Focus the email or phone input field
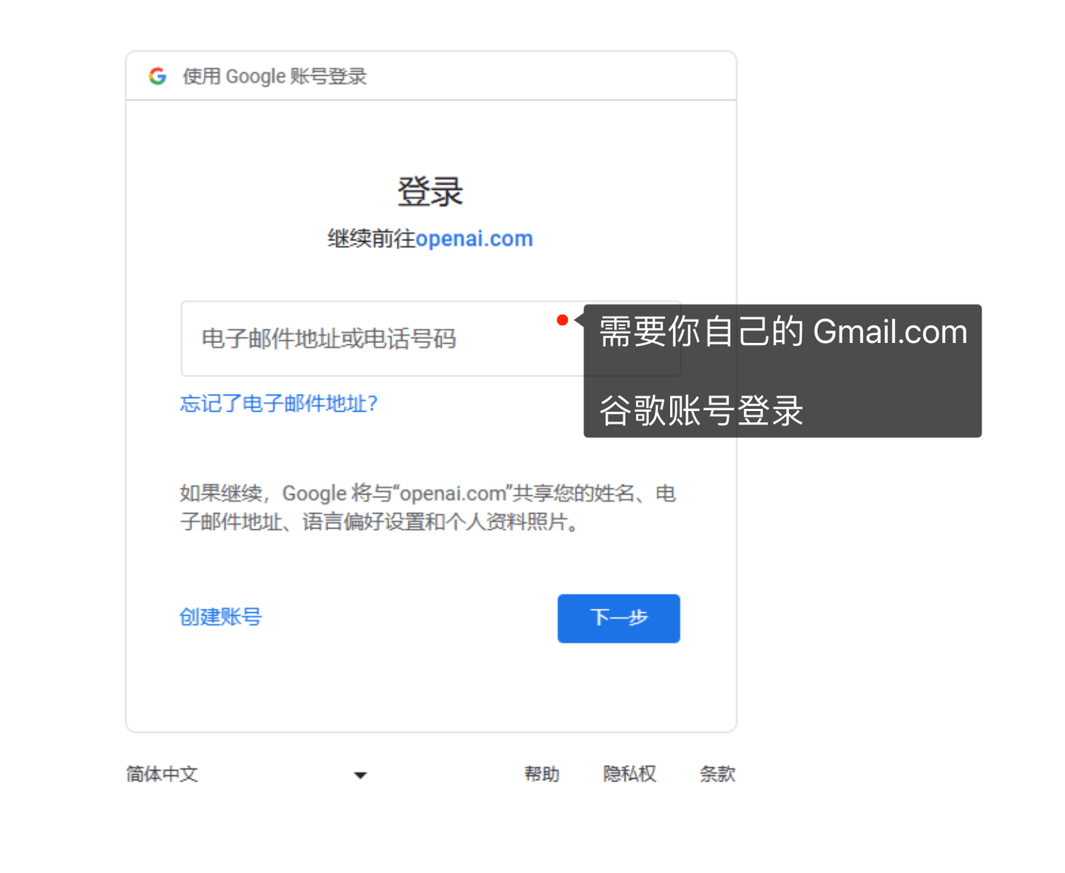Image resolution: width=1065 pixels, height=873 pixels. (x=430, y=339)
